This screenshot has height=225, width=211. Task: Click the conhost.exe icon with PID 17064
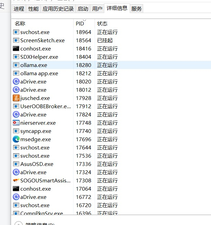(16, 189)
